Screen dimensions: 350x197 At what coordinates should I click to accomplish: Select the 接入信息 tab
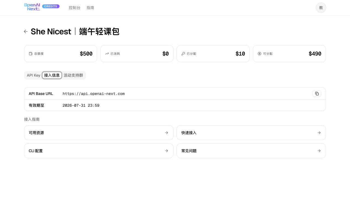tap(52, 75)
